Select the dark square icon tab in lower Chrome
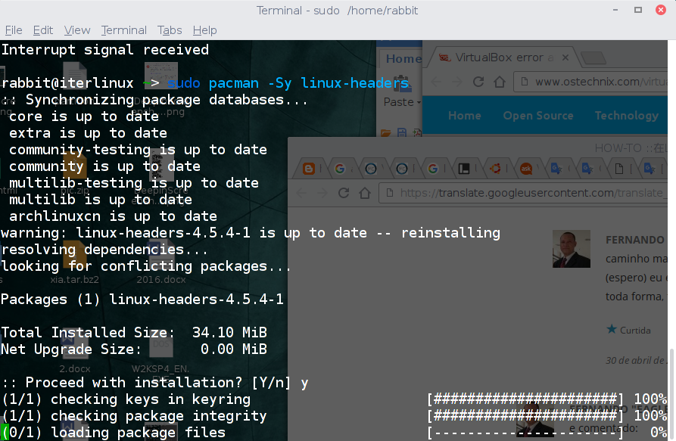The width and height of the screenshot is (676, 441). pyautogui.click(x=464, y=169)
